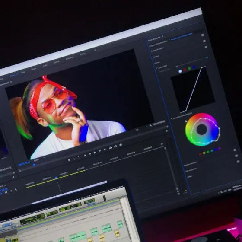Click the red hue dot below the wheel
The image size is (242, 242).
pyautogui.click(x=200, y=154)
